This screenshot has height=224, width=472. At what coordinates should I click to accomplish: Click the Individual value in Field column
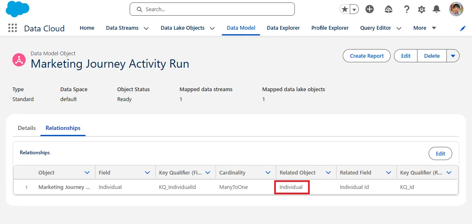click(x=110, y=187)
